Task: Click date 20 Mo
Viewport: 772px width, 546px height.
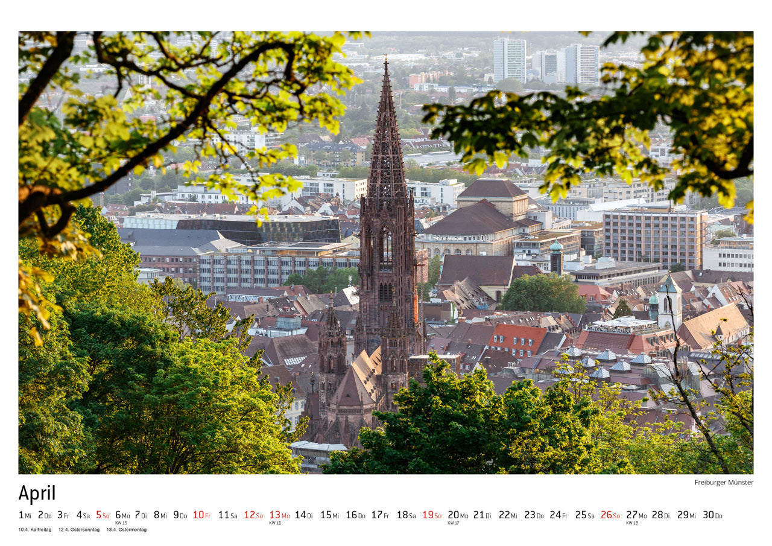Action: (457, 515)
